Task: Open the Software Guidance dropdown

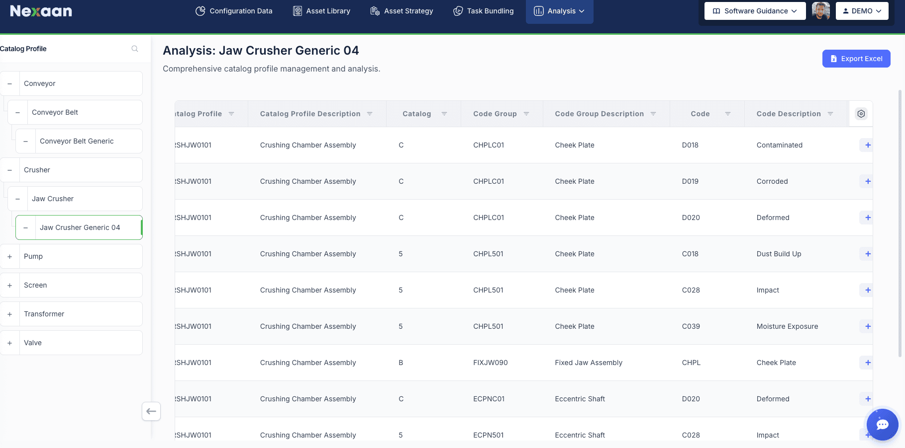Action: pyautogui.click(x=755, y=11)
